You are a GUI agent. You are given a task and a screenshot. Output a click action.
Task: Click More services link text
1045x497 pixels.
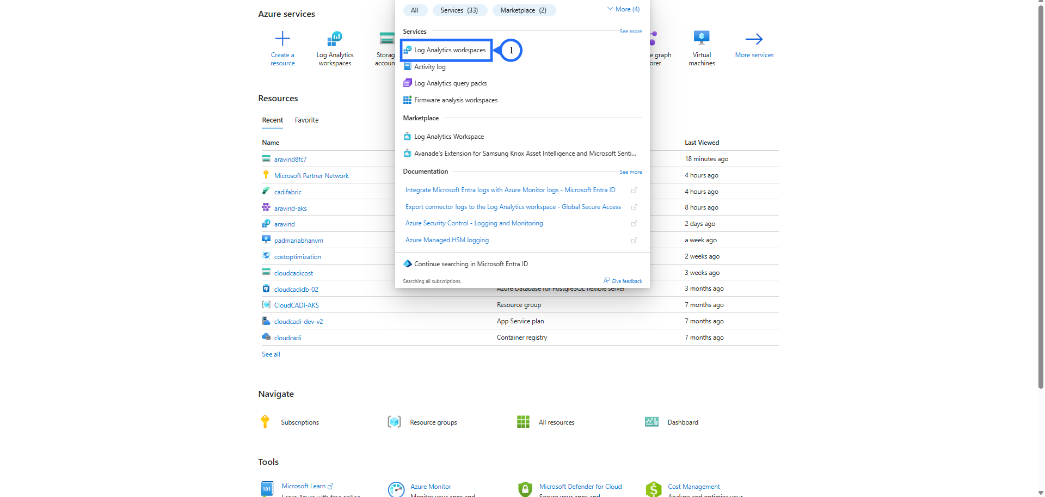pos(754,55)
